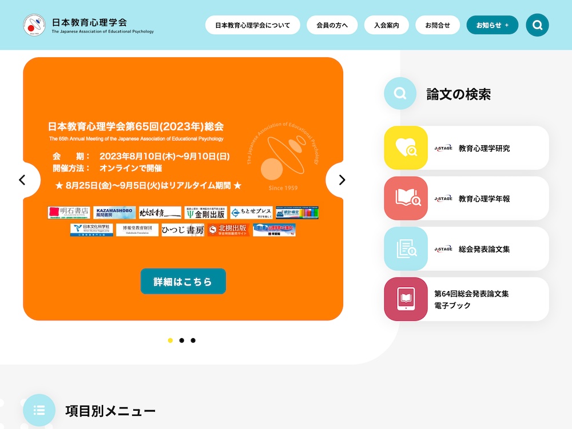Click the 日本教育心理学会第65回(2023年)総会 slide title

[x=136, y=126]
